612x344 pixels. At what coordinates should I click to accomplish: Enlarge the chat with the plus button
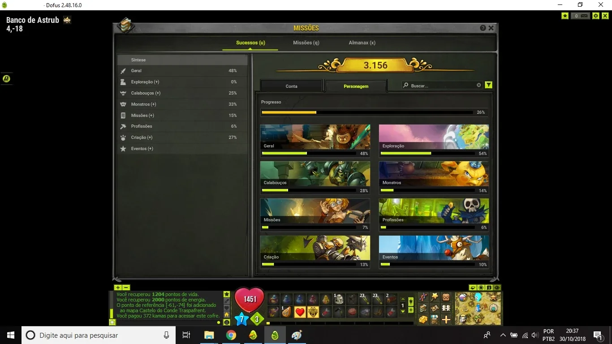pos(118,288)
